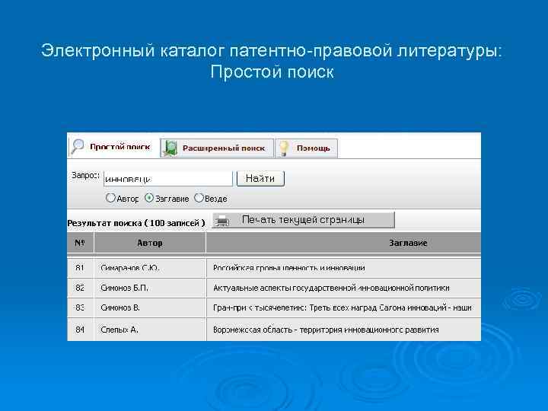
Task: Click Печать текущей страницы button
Action: click(x=304, y=220)
